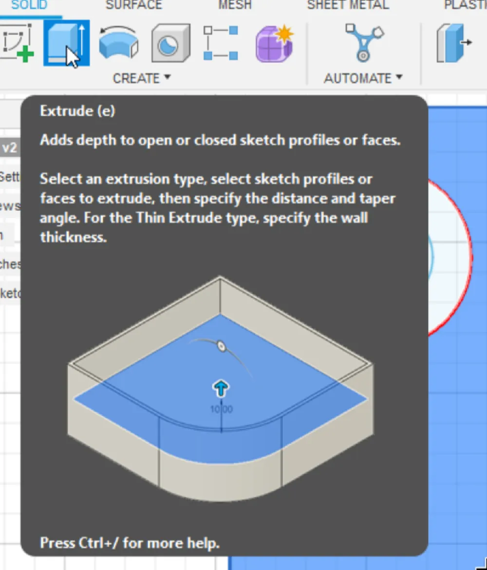
Task: Expand the CREATE dropdown menu
Action: click(x=142, y=78)
